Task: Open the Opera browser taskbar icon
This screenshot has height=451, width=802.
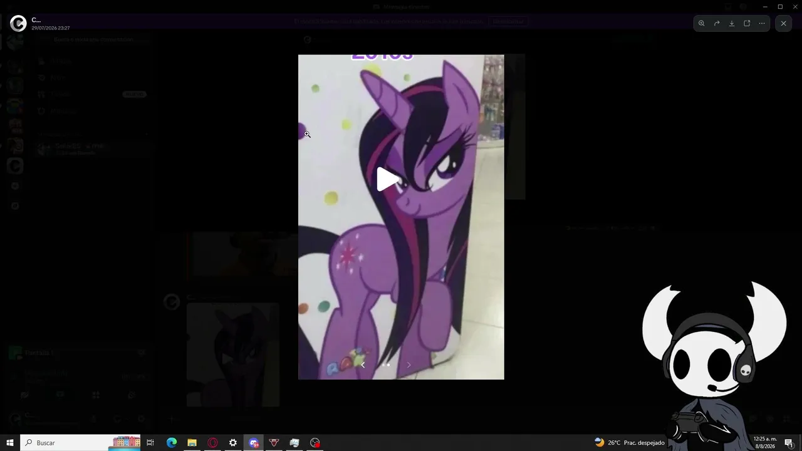Action: tap(212, 443)
